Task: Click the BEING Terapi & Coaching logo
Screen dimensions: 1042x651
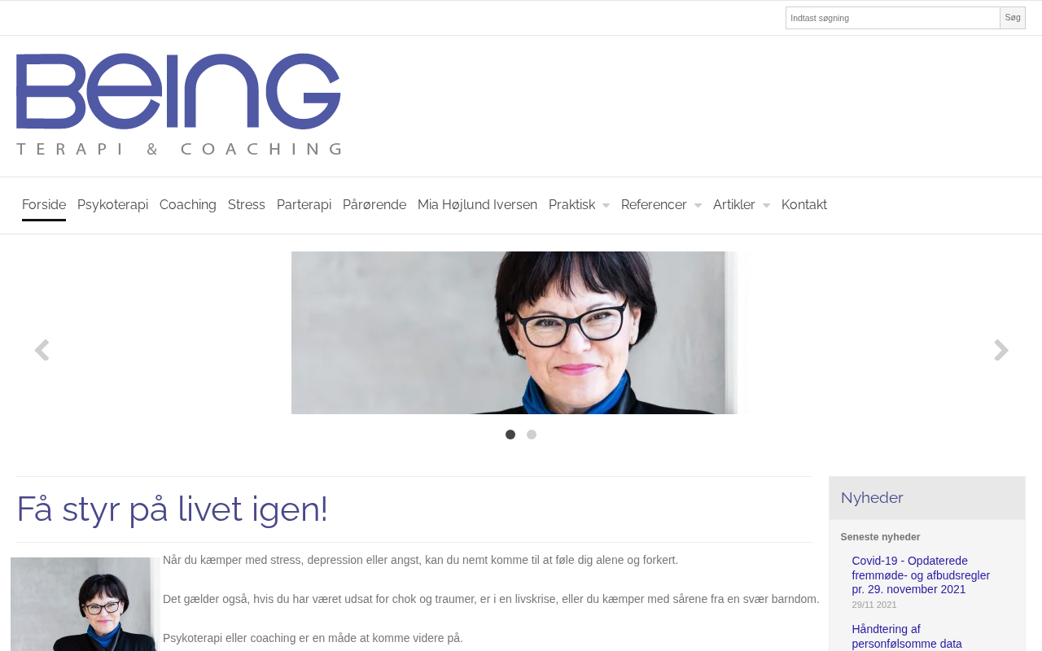Action: 178,104
